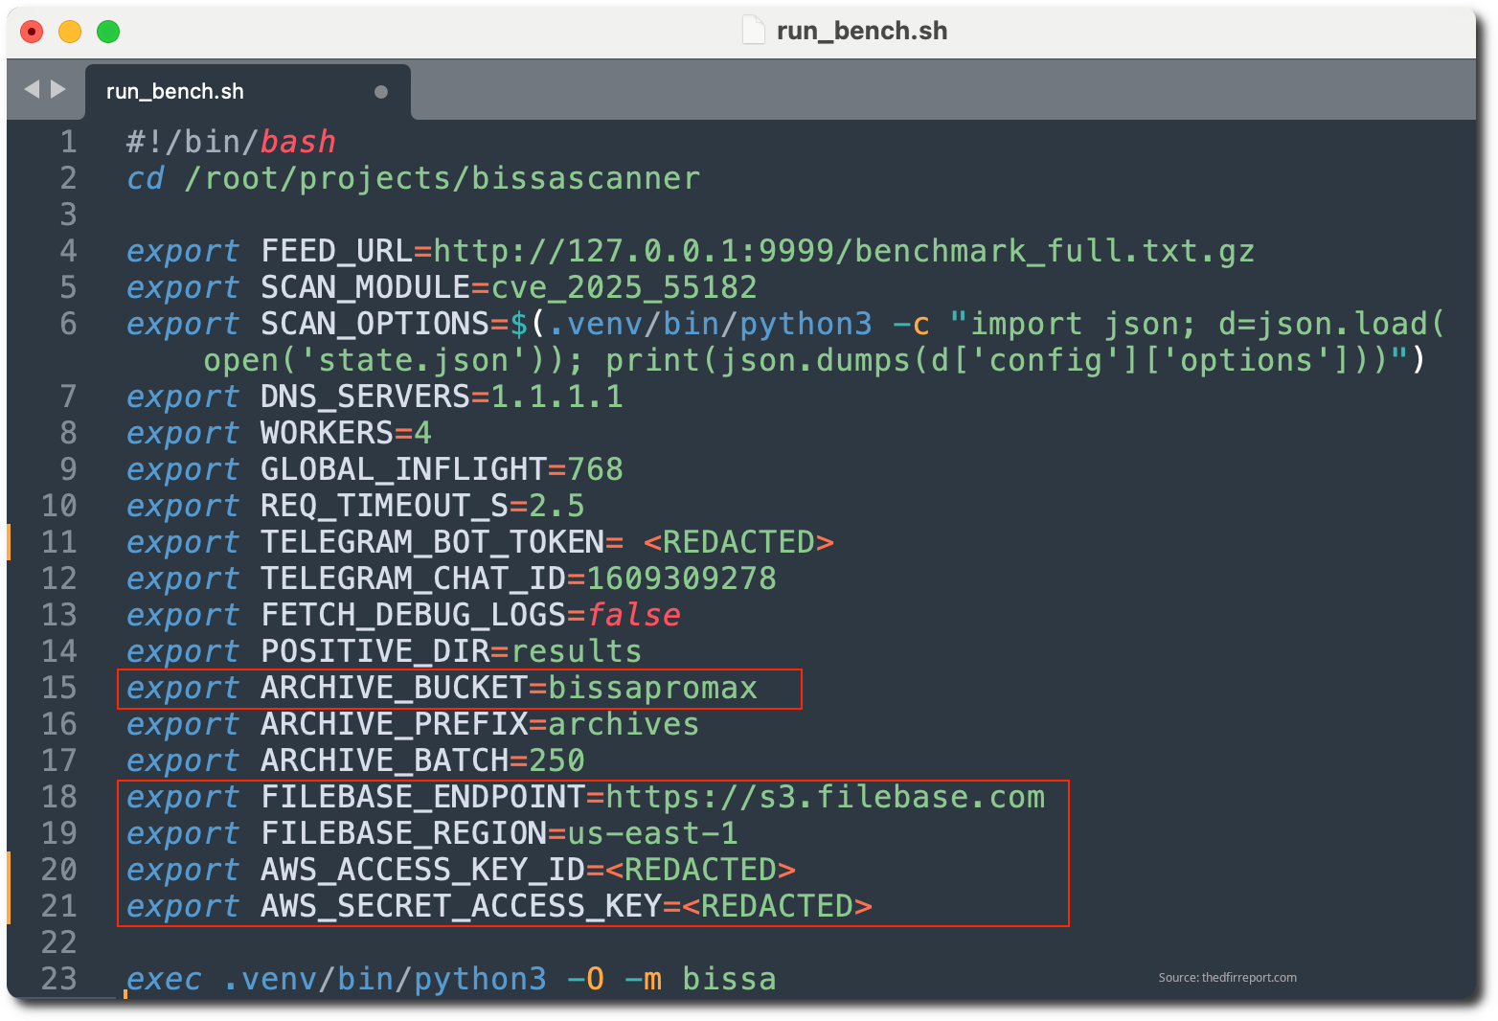
Task: Click the orange modified marker beside line 11
Action: (10, 542)
